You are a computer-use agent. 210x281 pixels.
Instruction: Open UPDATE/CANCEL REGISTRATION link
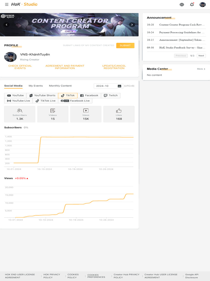click(x=114, y=67)
